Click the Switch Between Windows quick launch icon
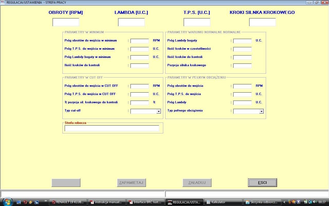329x206 pixels. click(x=36, y=202)
